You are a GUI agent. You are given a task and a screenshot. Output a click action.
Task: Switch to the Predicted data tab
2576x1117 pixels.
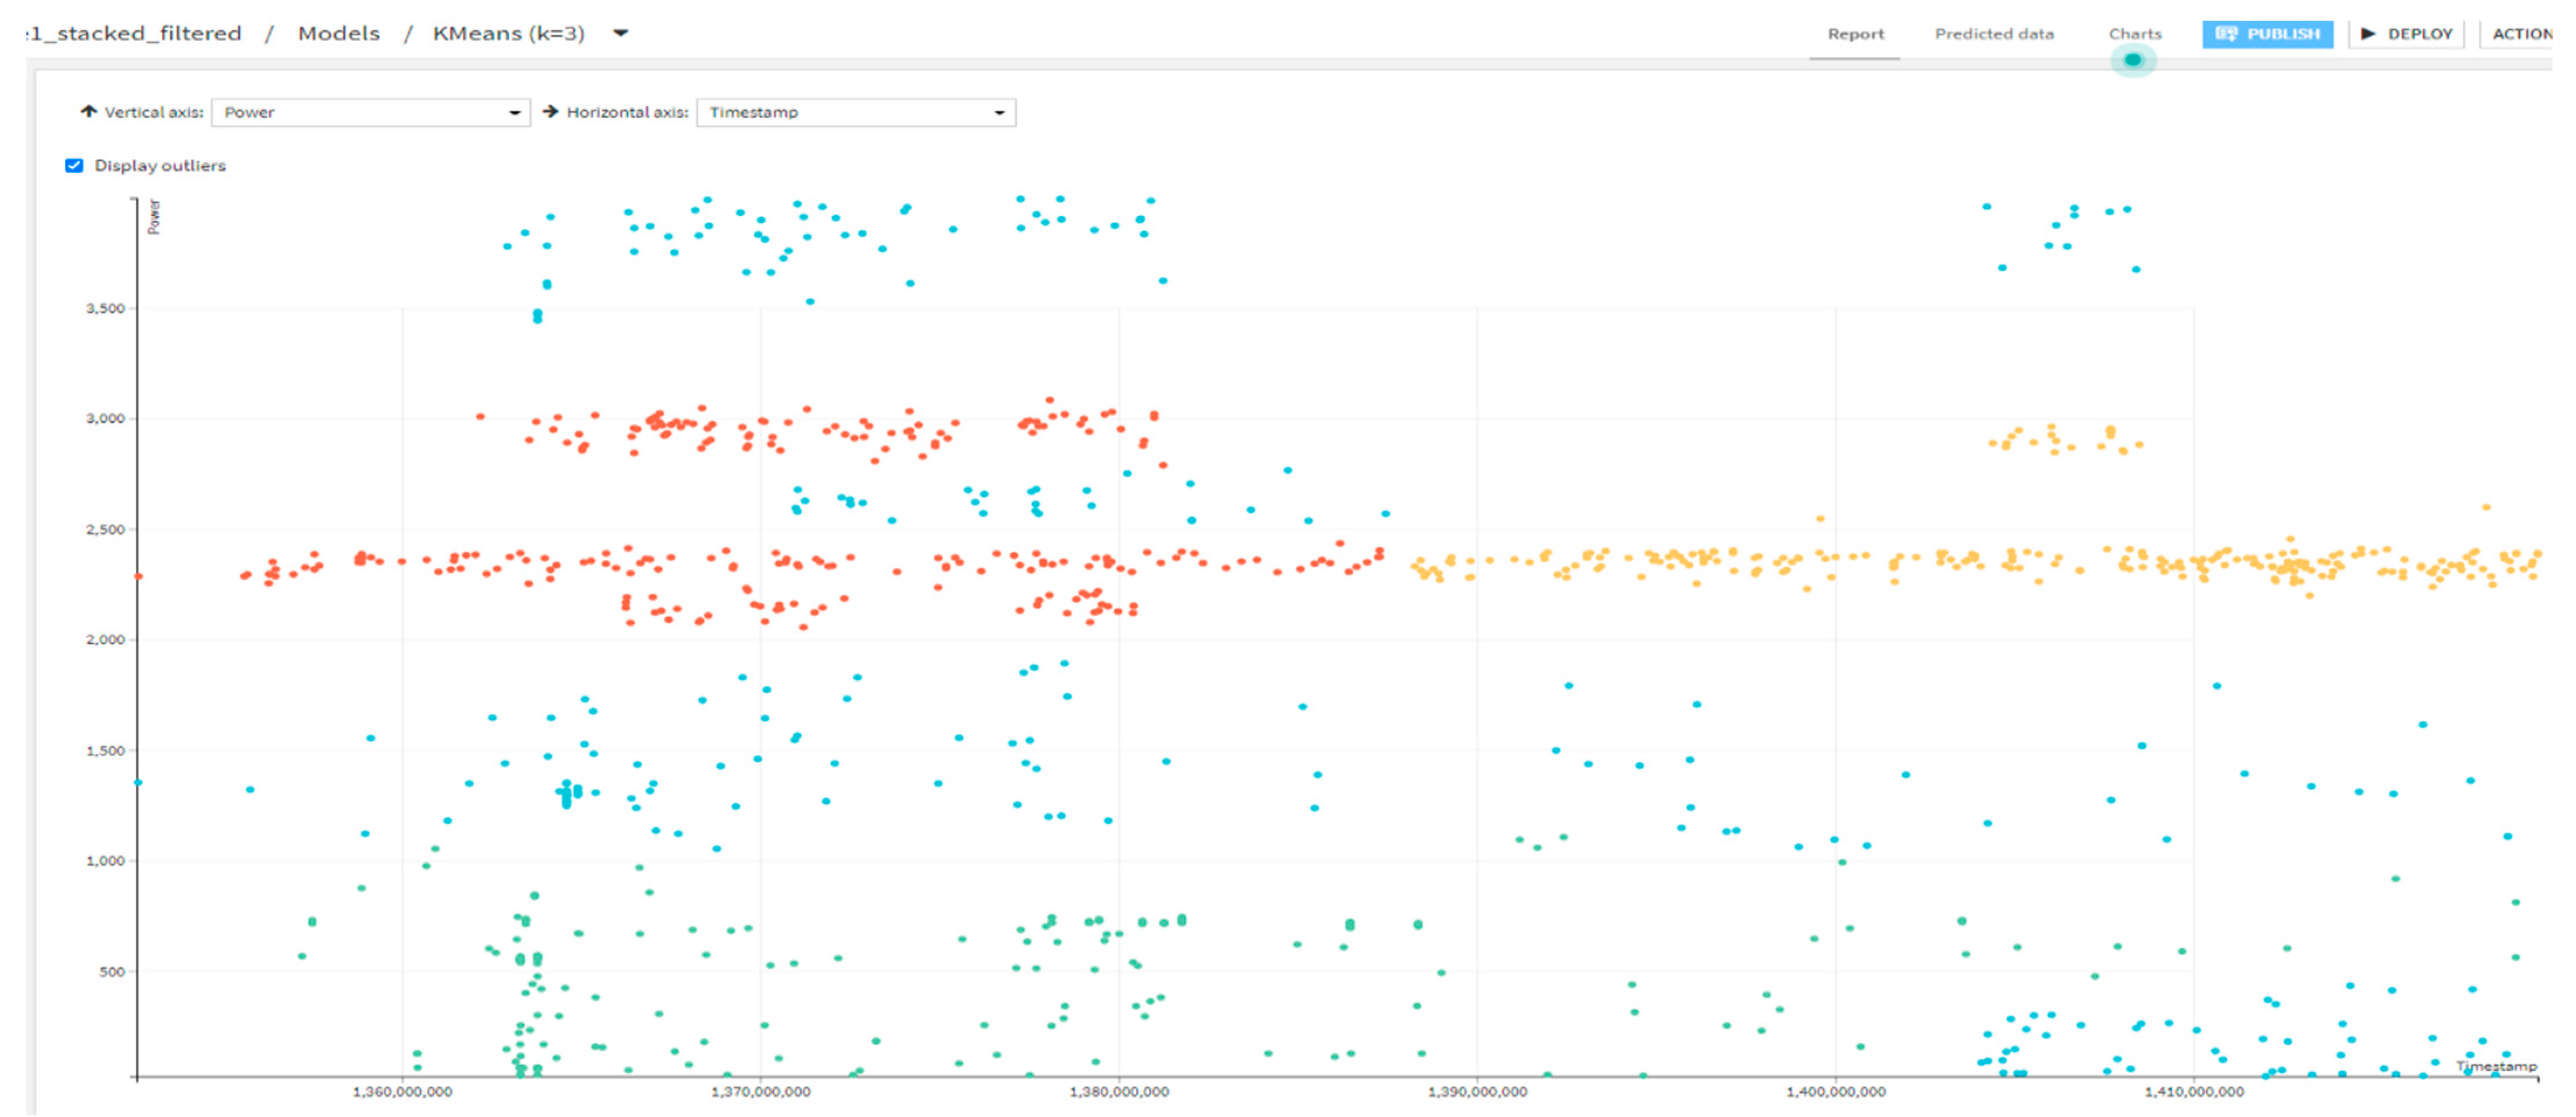(1993, 34)
